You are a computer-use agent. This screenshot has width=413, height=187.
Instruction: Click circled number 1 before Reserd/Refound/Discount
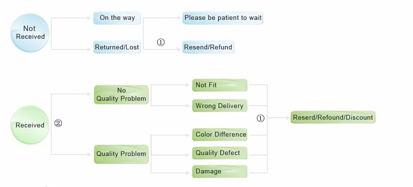[260, 119]
